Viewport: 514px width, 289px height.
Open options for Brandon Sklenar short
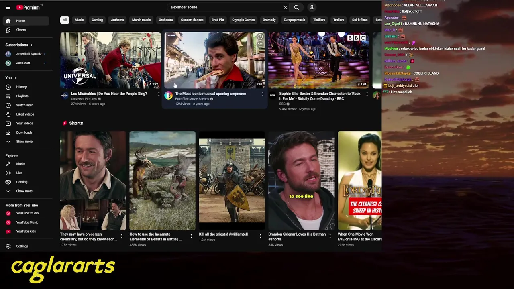(330, 236)
